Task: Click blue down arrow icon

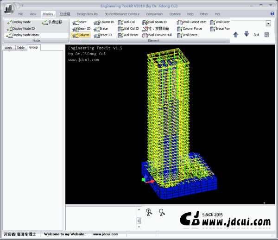Action: [x=246, y=34]
